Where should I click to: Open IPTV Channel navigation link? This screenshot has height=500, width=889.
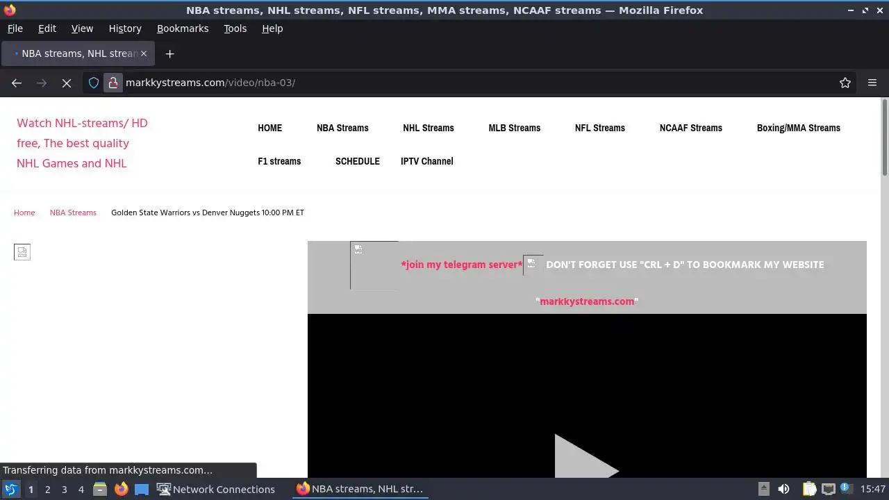tap(427, 161)
